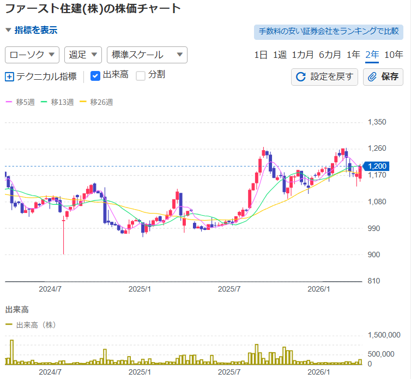Viewport: 411px width, 379px height.
Task: Click the green 移13週 legend swatch
Action: (x=44, y=102)
